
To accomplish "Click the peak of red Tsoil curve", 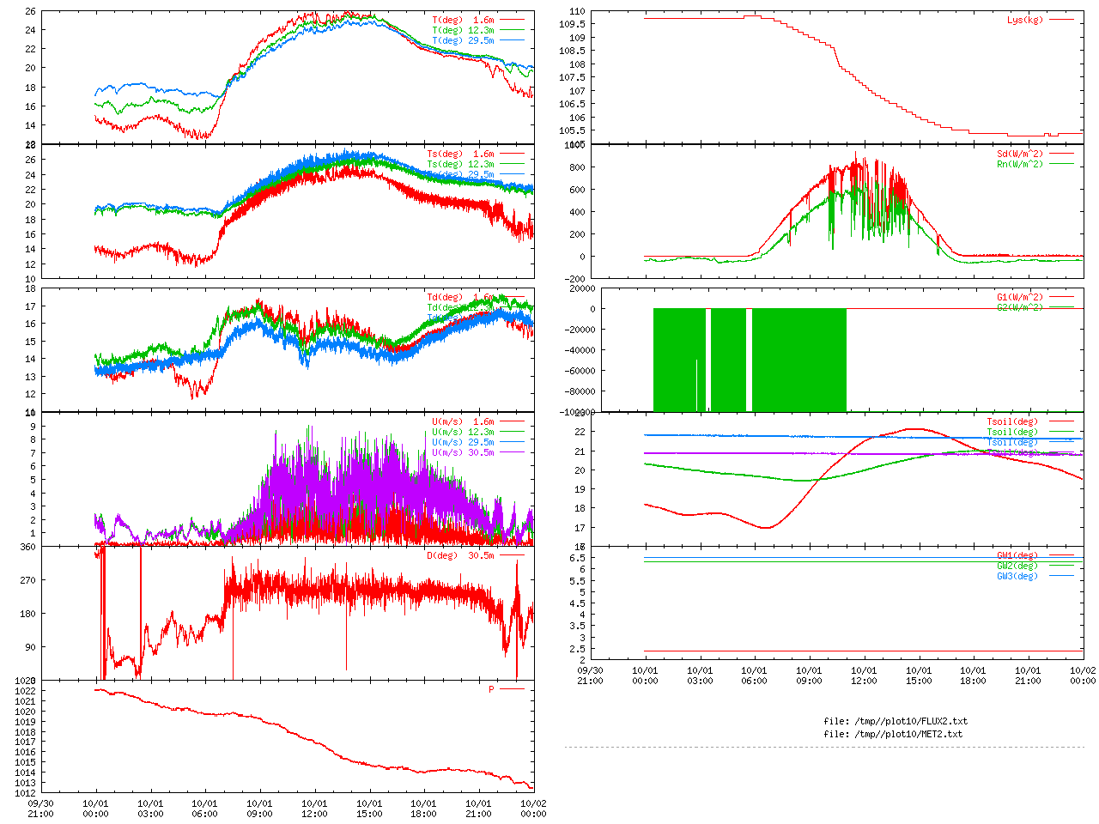I will point(913,428).
